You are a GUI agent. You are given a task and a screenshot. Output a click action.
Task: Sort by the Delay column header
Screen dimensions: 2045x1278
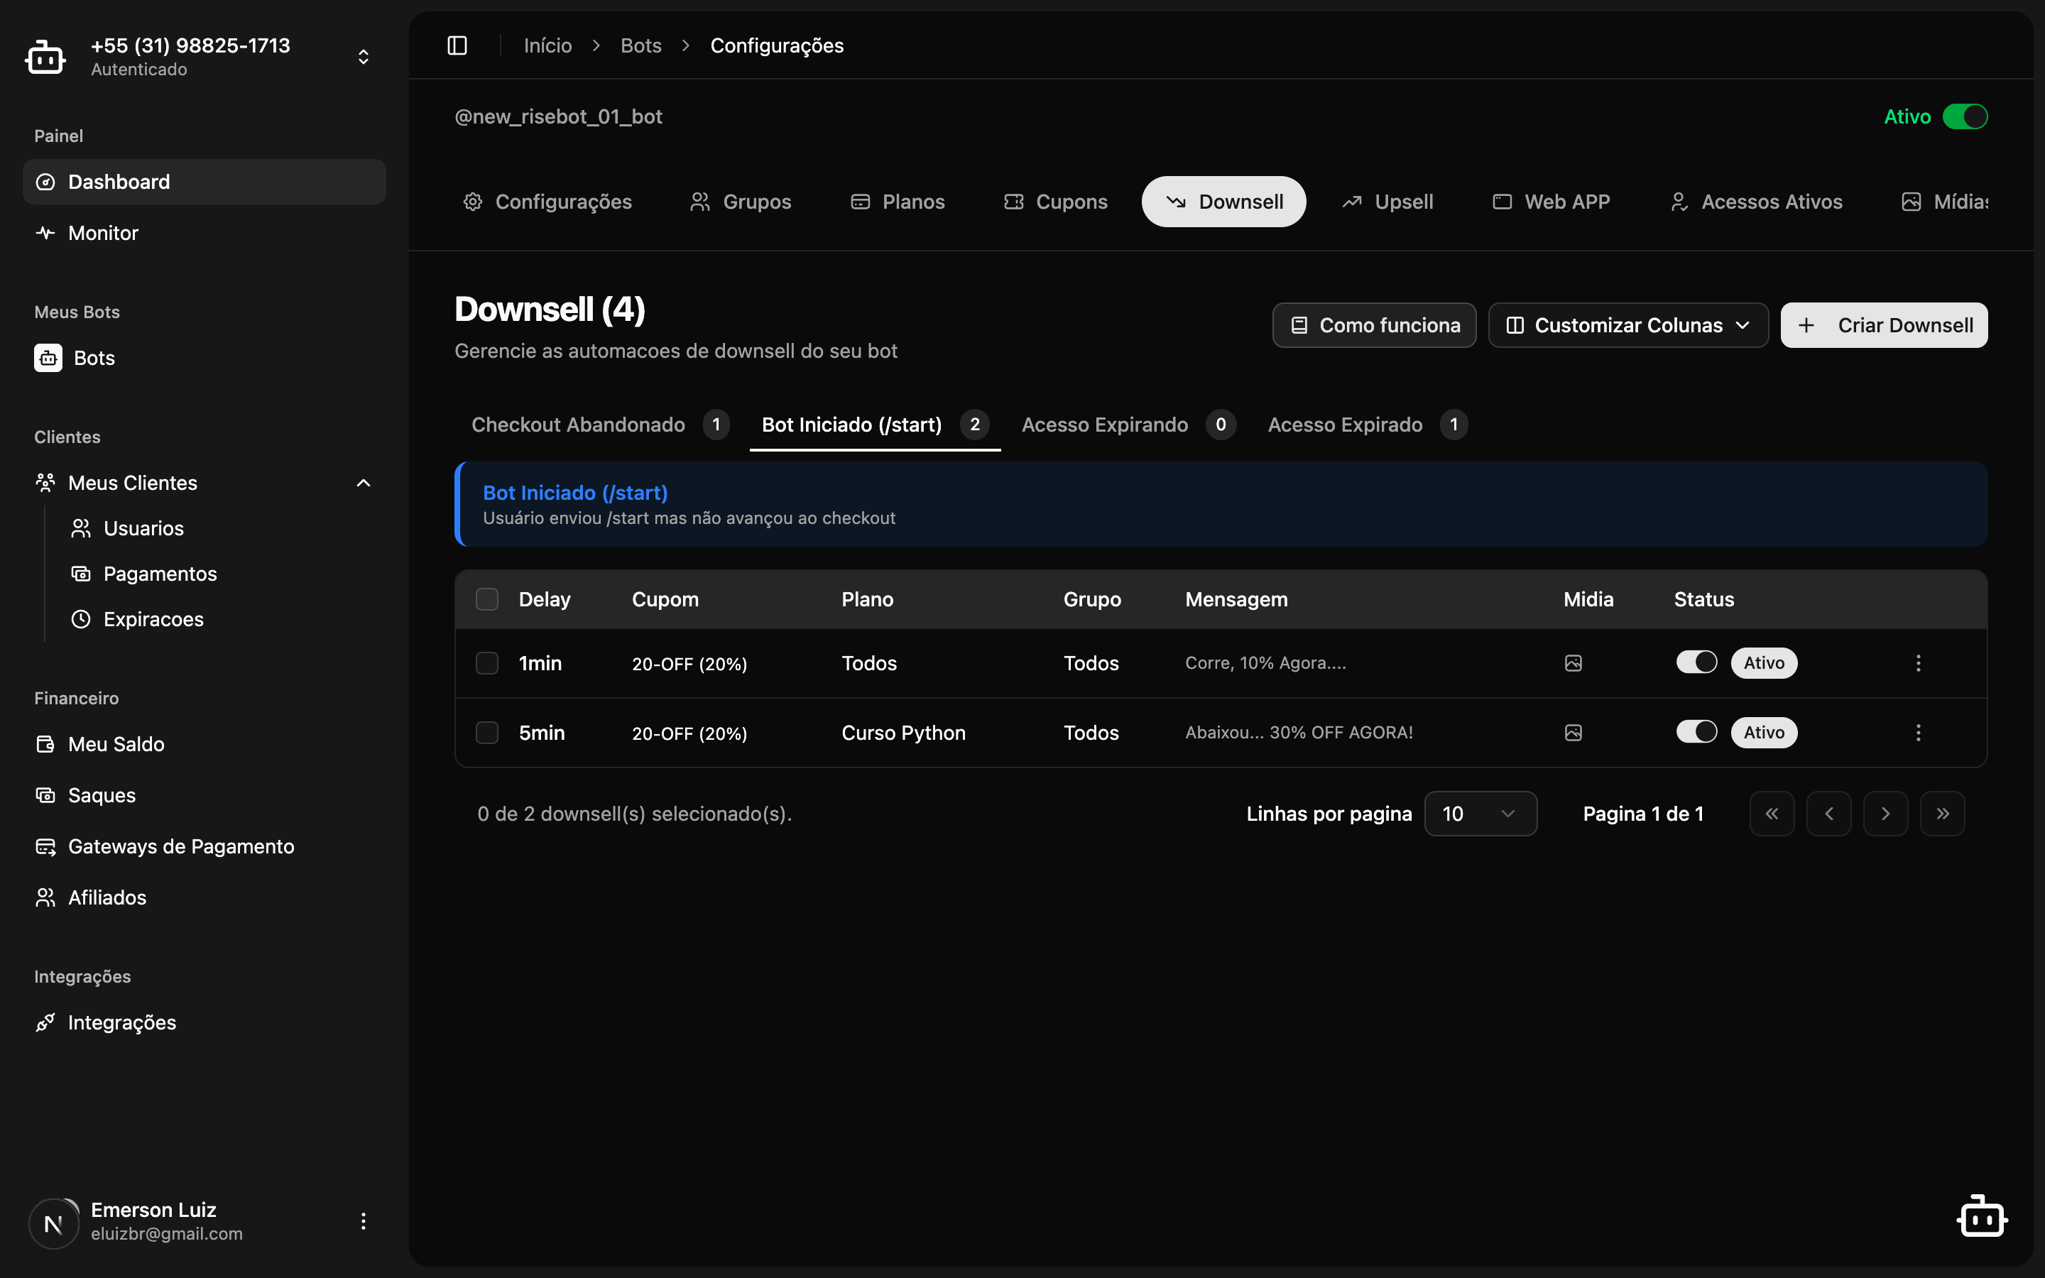click(x=544, y=599)
